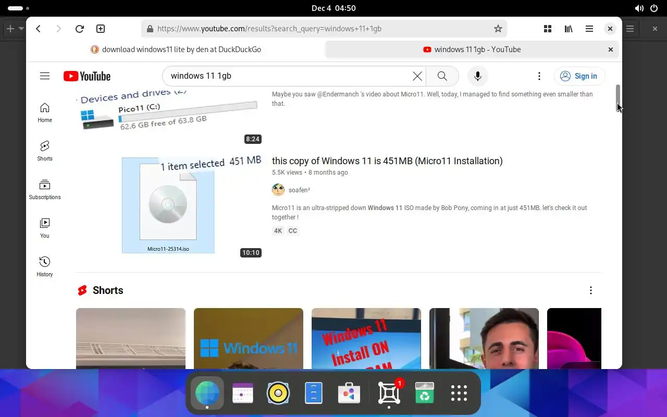The image size is (667, 417).
Task: Bookmark this page with the star icon
Action: [498, 29]
